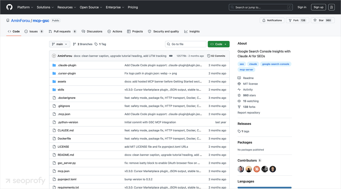The width and height of the screenshot is (341, 189).
Task: Open the mcp-gsc repository link
Action: click(41, 21)
